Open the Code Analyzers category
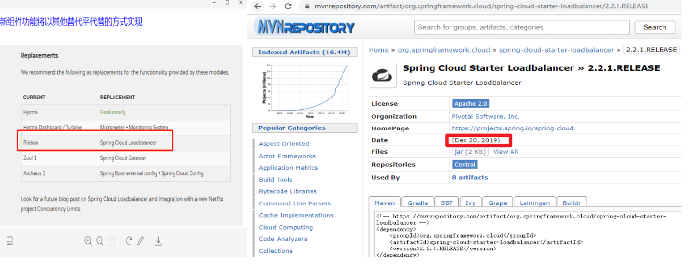689x267 pixels. click(x=283, y=239)
